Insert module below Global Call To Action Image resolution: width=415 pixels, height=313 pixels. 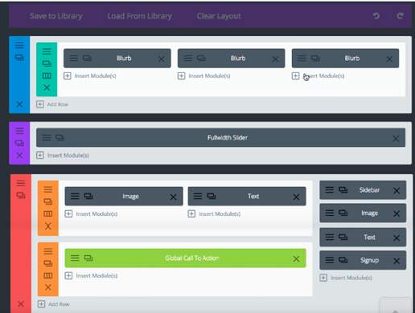[x=92, y=276]
